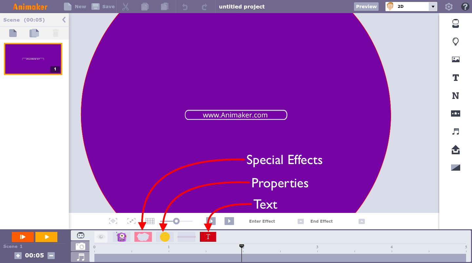Switch to the character timeline tab
This screenshot has width=472, height=263.
tap(80, 235)
